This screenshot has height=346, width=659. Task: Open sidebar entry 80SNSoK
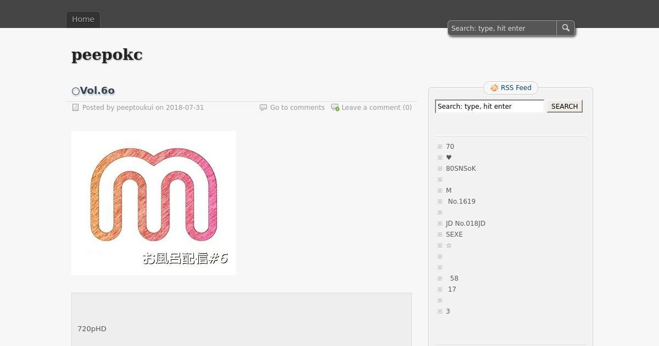461,169
